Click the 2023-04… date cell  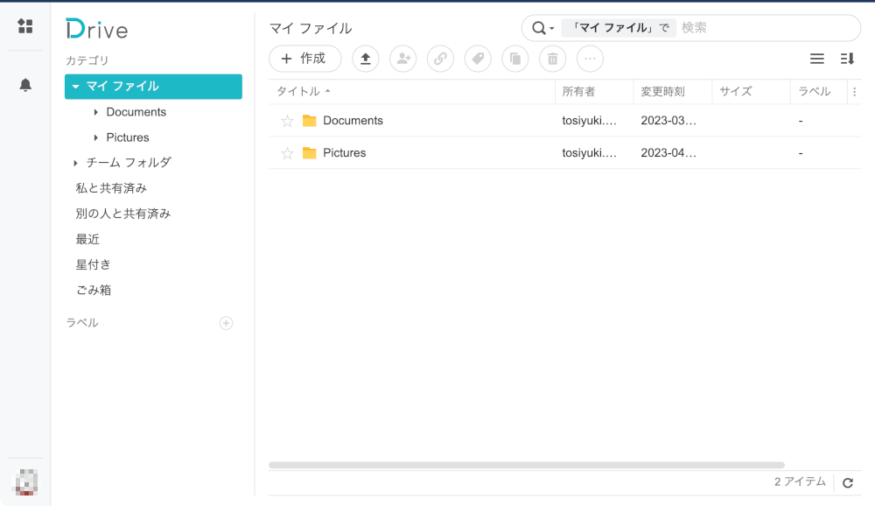coord(668,153)
